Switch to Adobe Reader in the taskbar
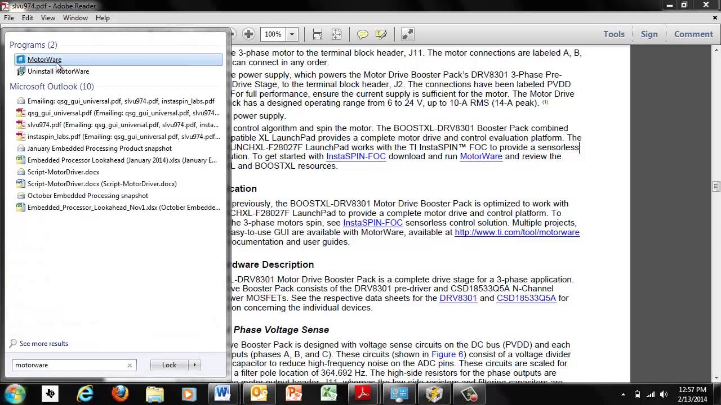The width and height of the screenshot is (721, 405). (364, 394)
